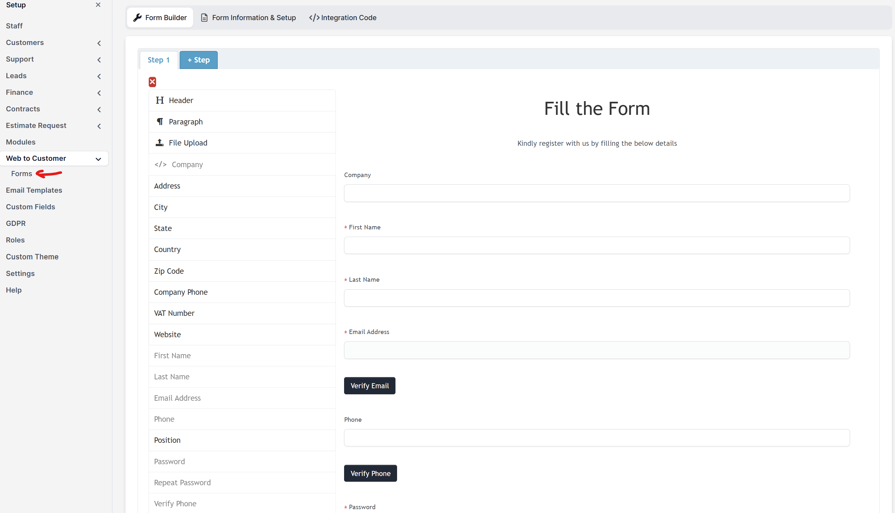Click the Form Builder wrench icon
This screenshot has height=513, width=895.
(138, 17)
